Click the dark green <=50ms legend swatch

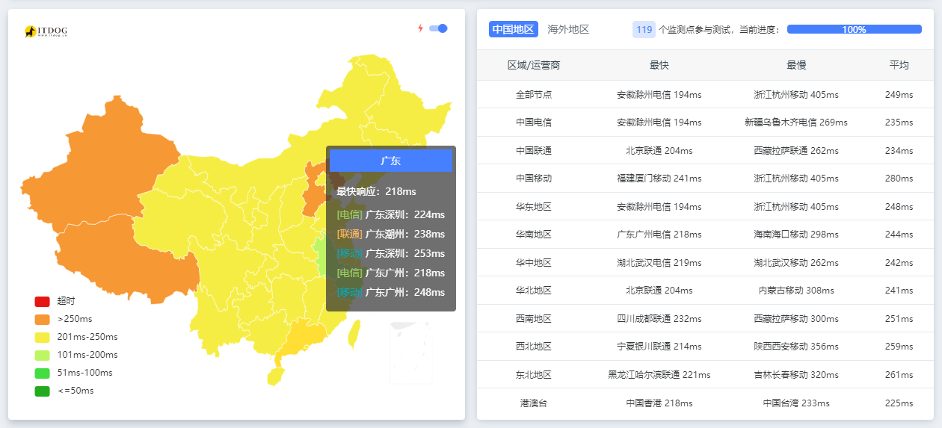click(x=42, y=391)
